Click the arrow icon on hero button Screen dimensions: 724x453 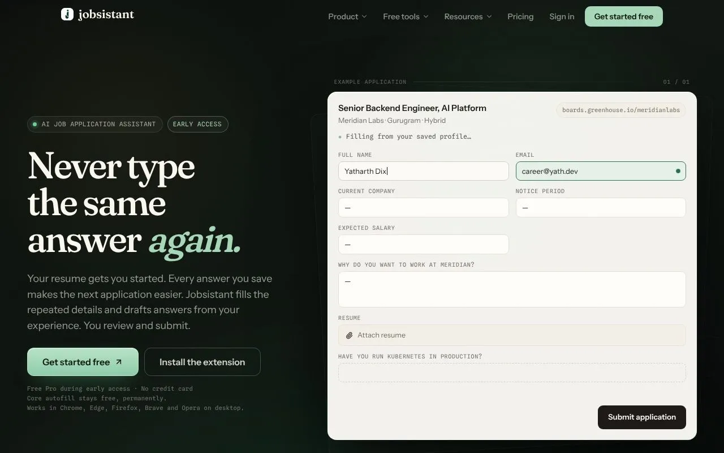tap(119, 362)
